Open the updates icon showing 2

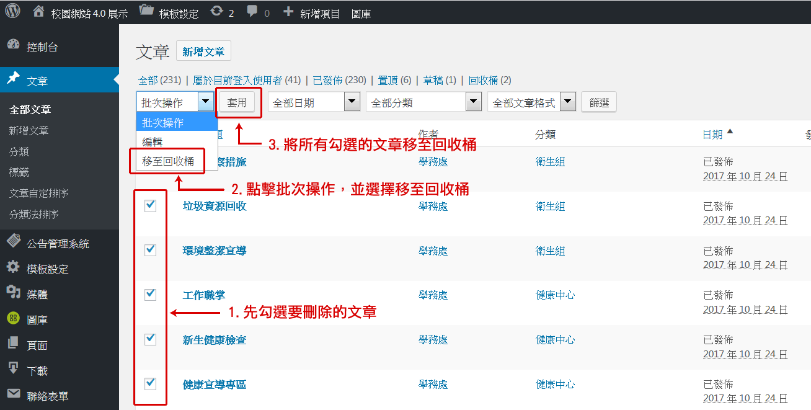pos(217,12)
